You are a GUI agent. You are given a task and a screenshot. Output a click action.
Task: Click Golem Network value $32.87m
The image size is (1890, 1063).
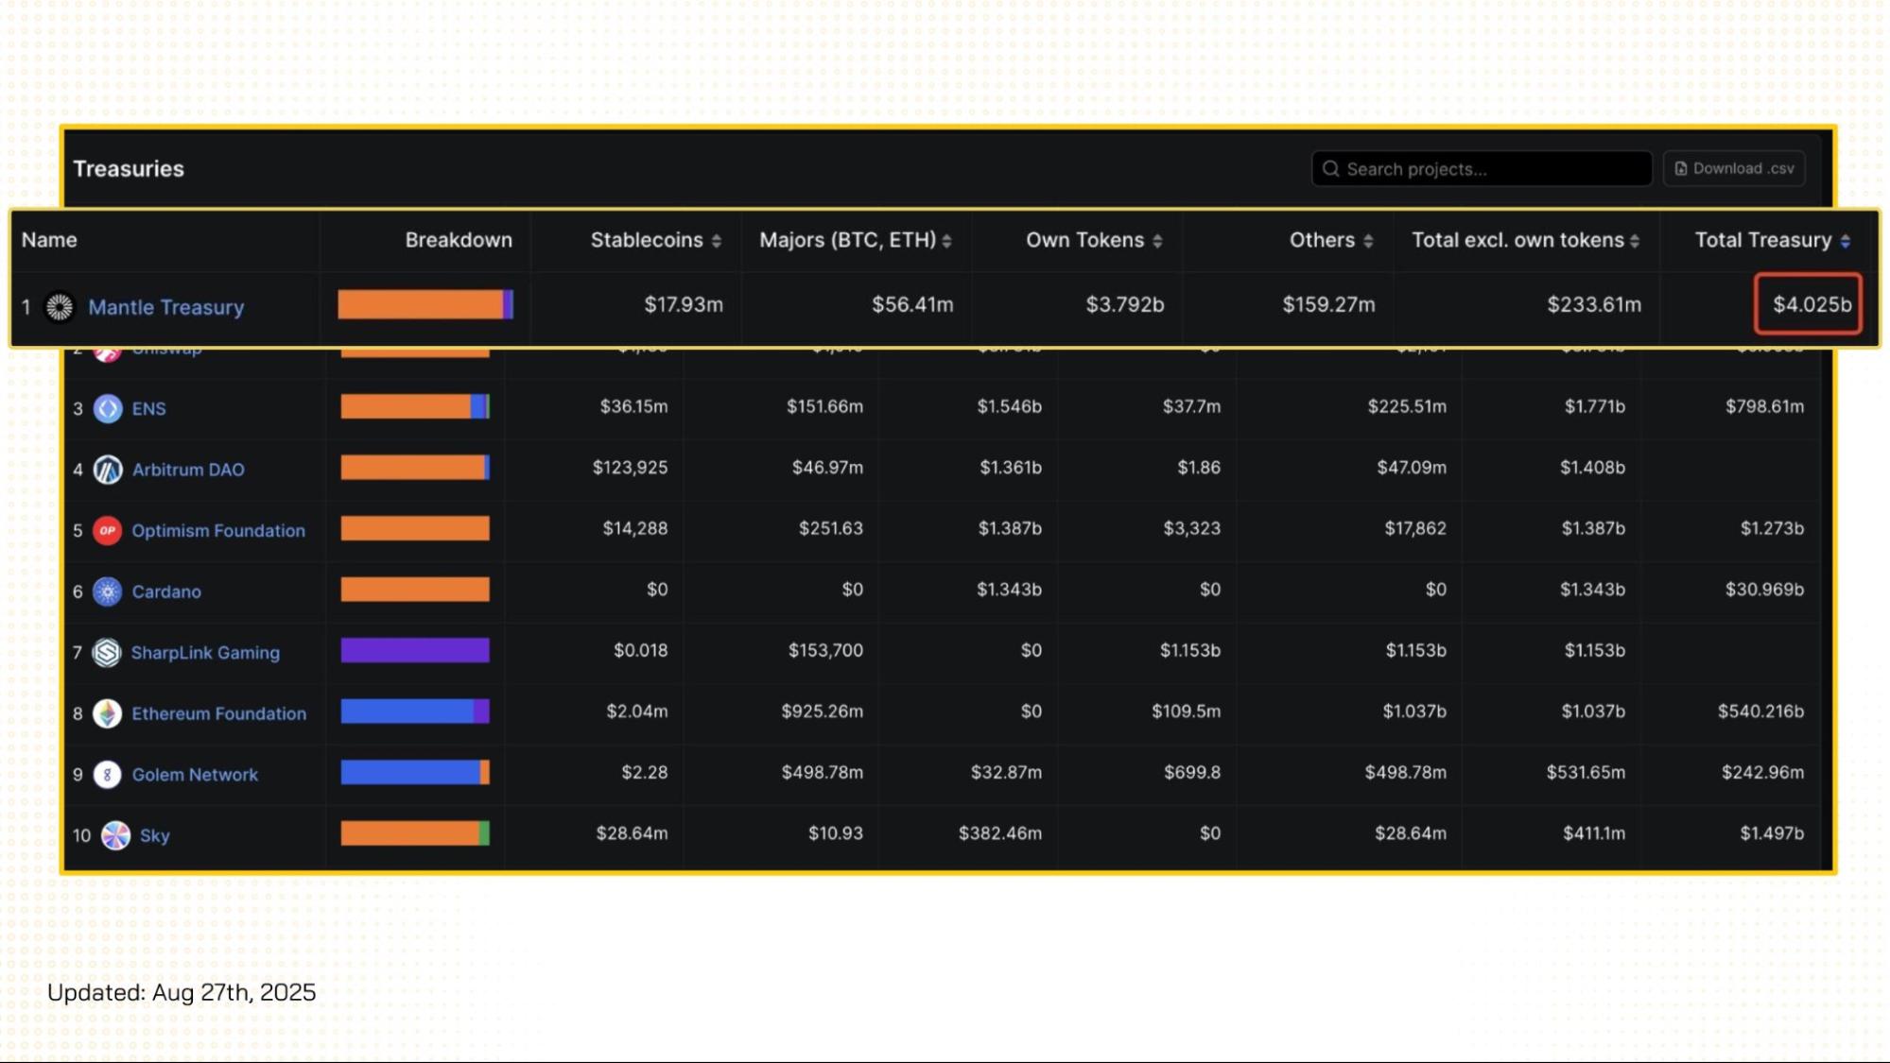[1006, 772]
